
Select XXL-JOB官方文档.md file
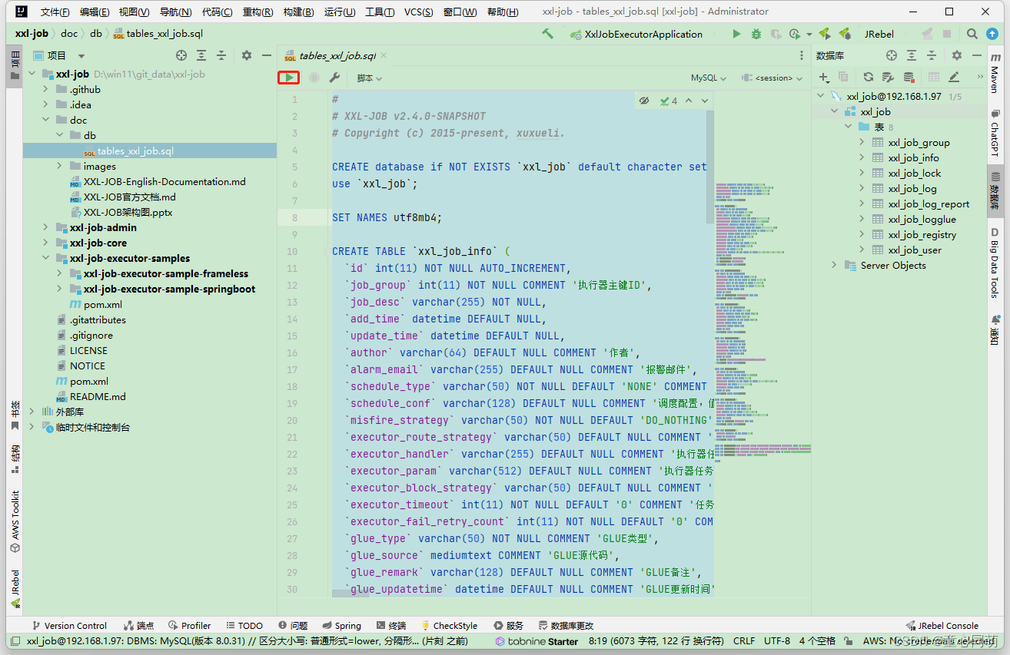130,197
